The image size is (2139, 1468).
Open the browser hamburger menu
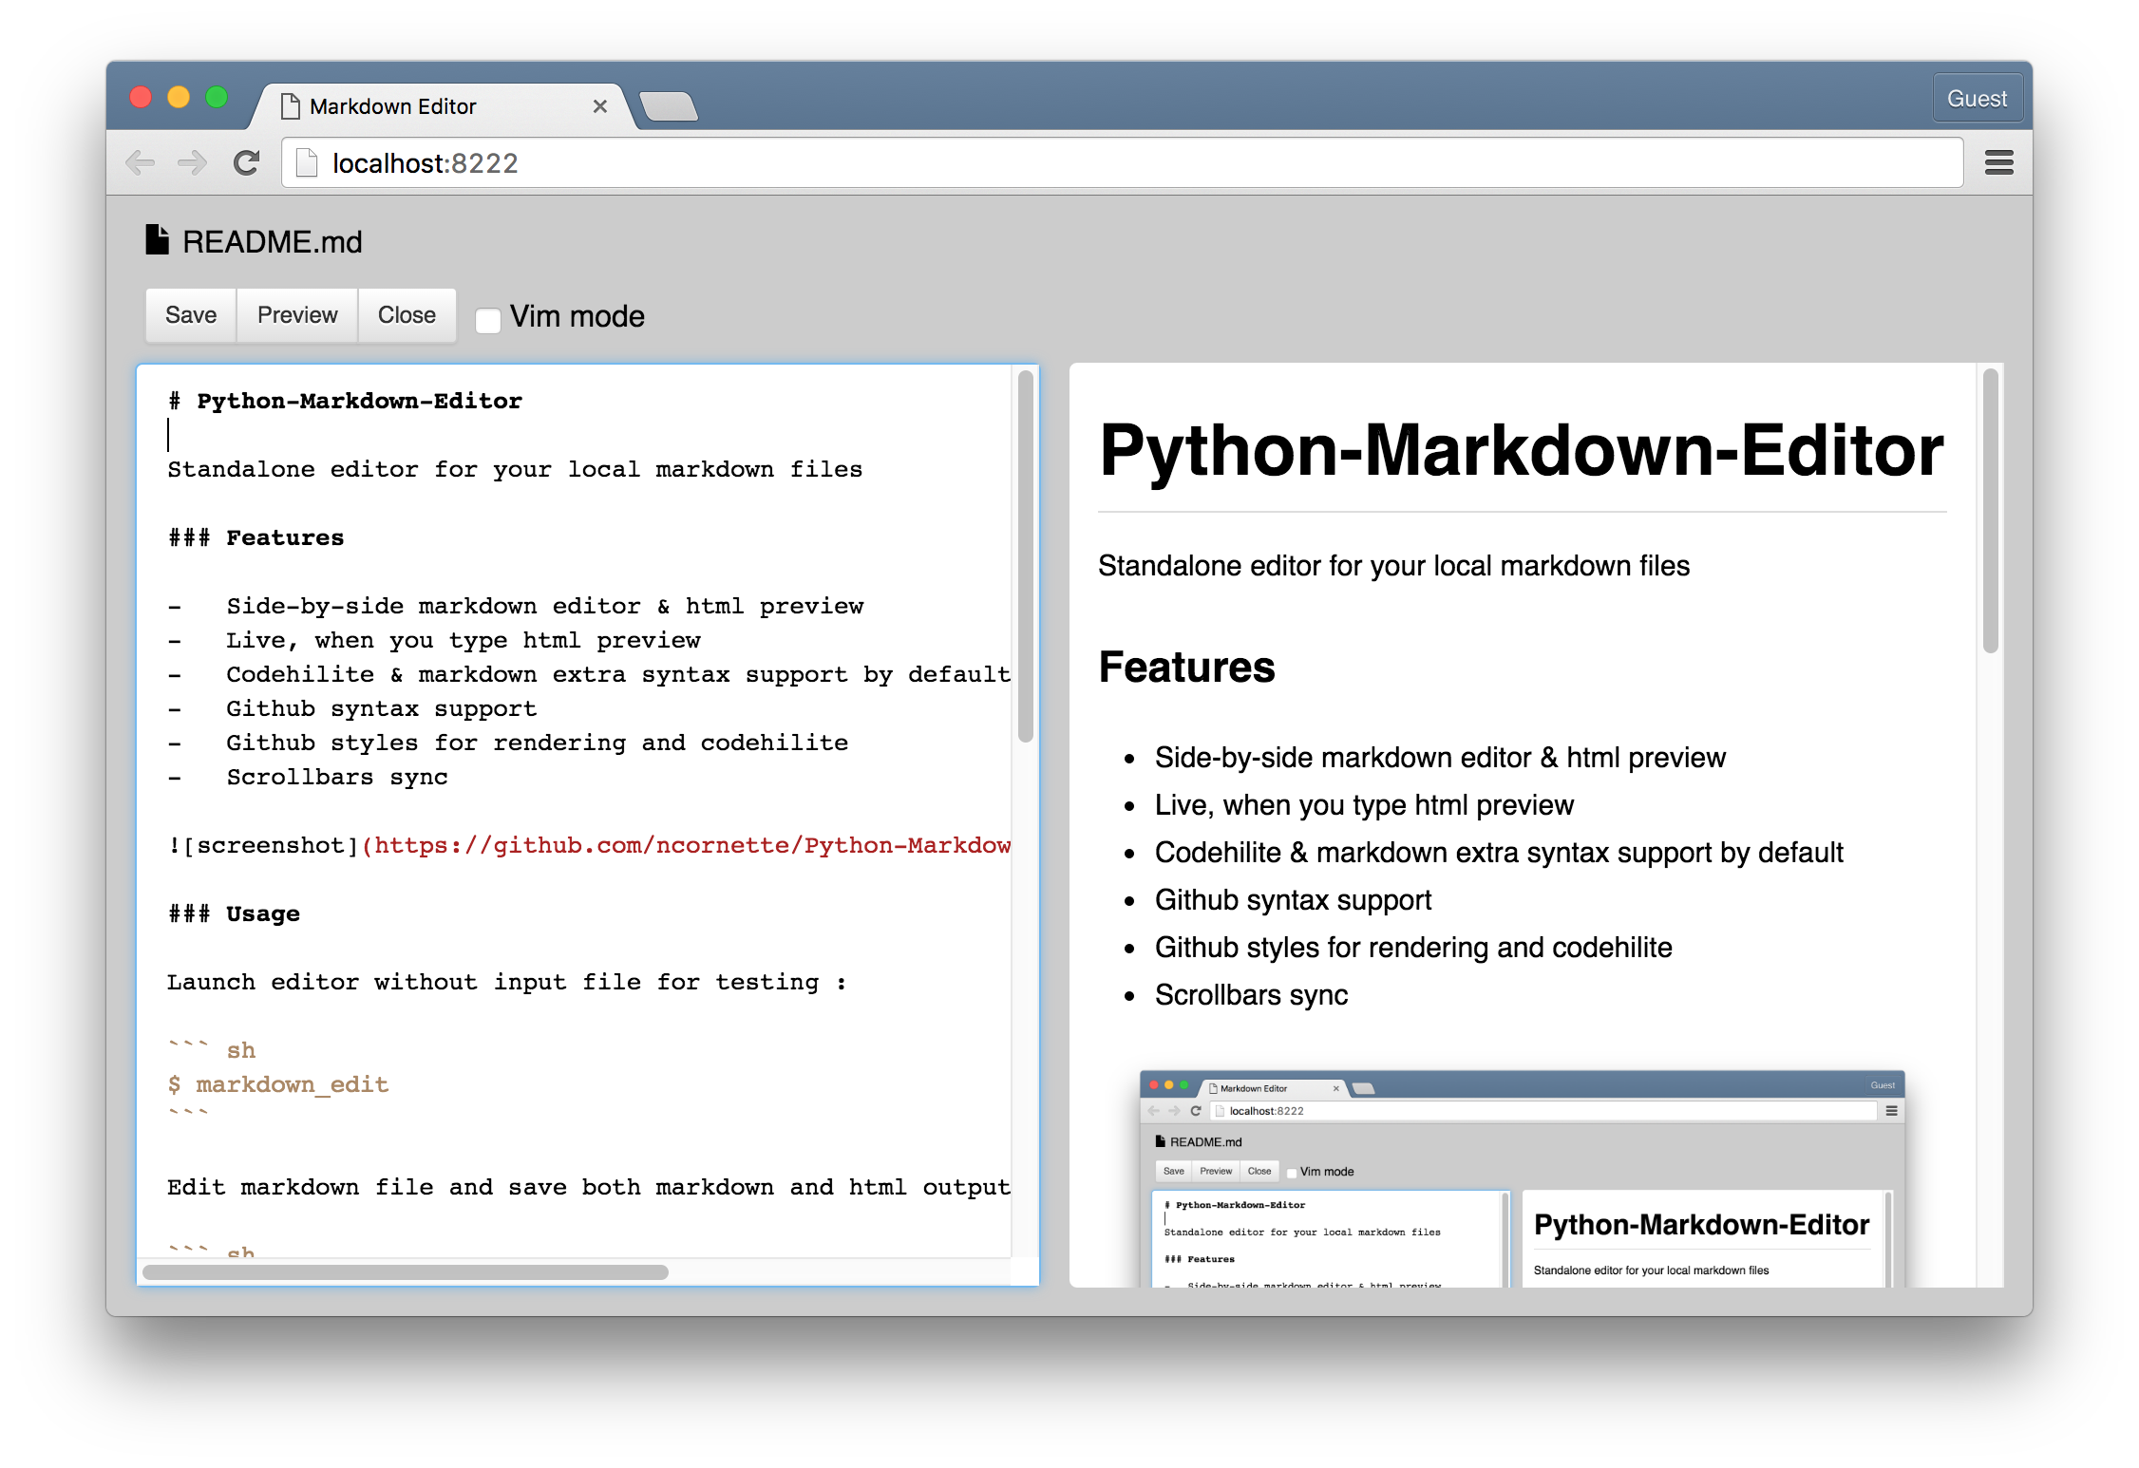click(1998, 162)
